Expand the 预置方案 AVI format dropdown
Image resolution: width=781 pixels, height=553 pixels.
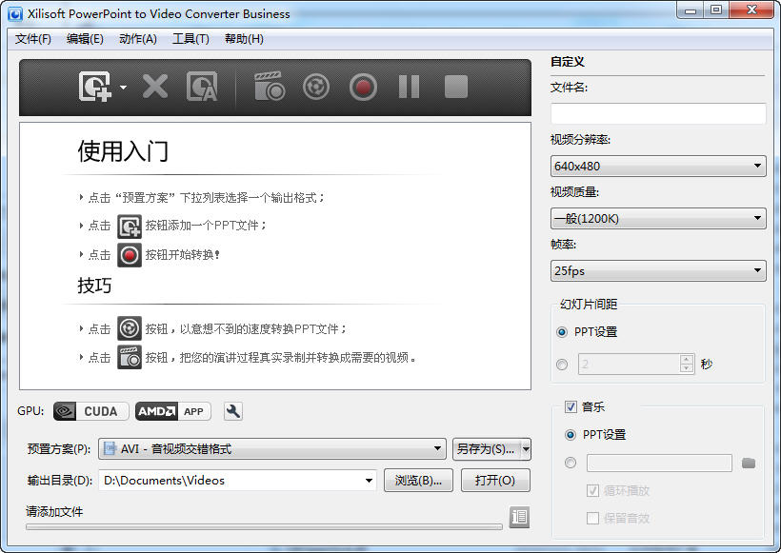[x=437, y=448]
